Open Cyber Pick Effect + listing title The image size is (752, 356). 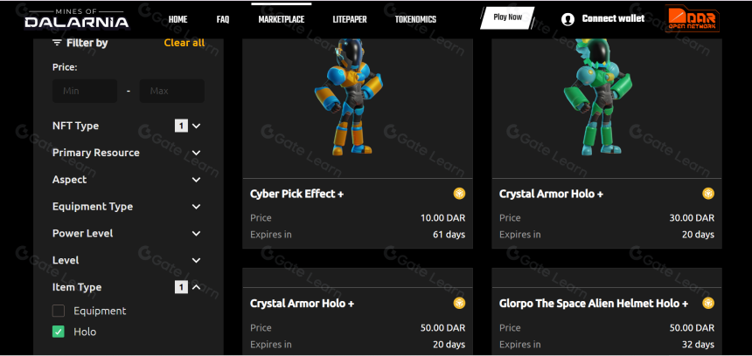coord(297,194)
